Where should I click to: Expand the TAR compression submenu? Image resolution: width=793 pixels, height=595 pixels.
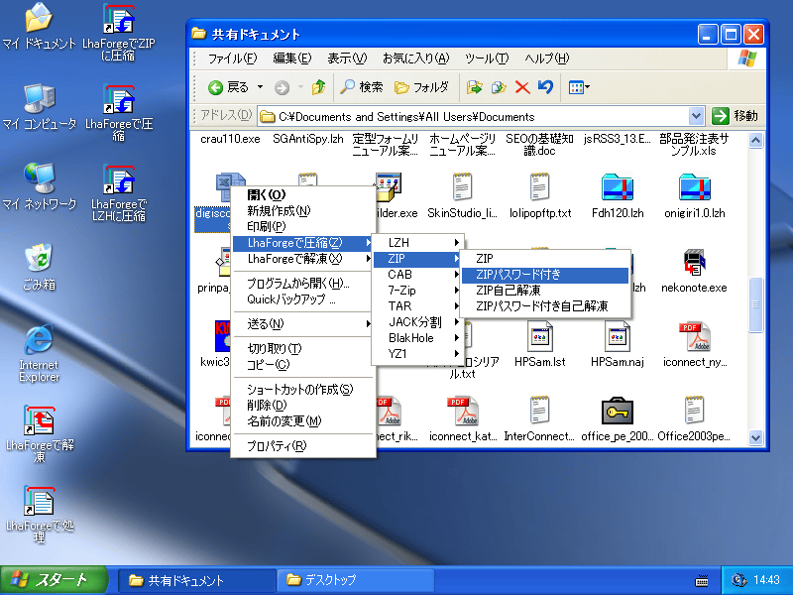point(417,306)
